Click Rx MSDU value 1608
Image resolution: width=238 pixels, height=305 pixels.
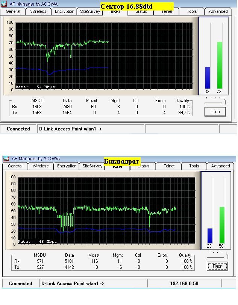click(37, 107)
